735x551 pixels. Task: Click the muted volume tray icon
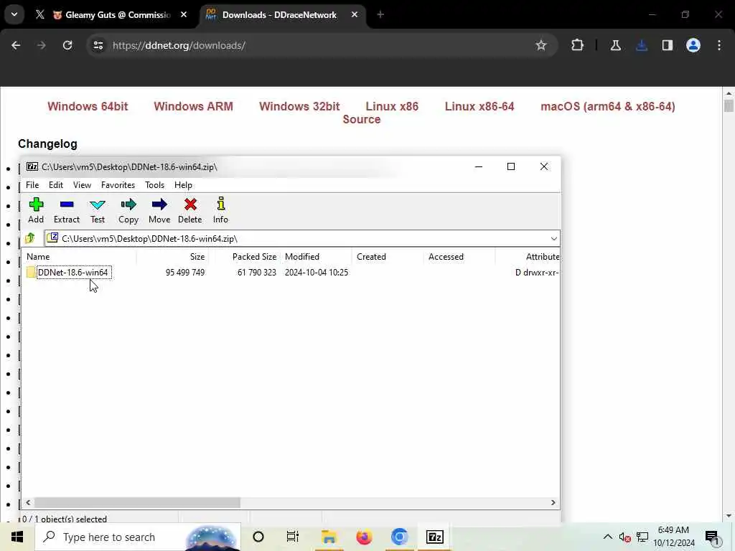(624, 537)
